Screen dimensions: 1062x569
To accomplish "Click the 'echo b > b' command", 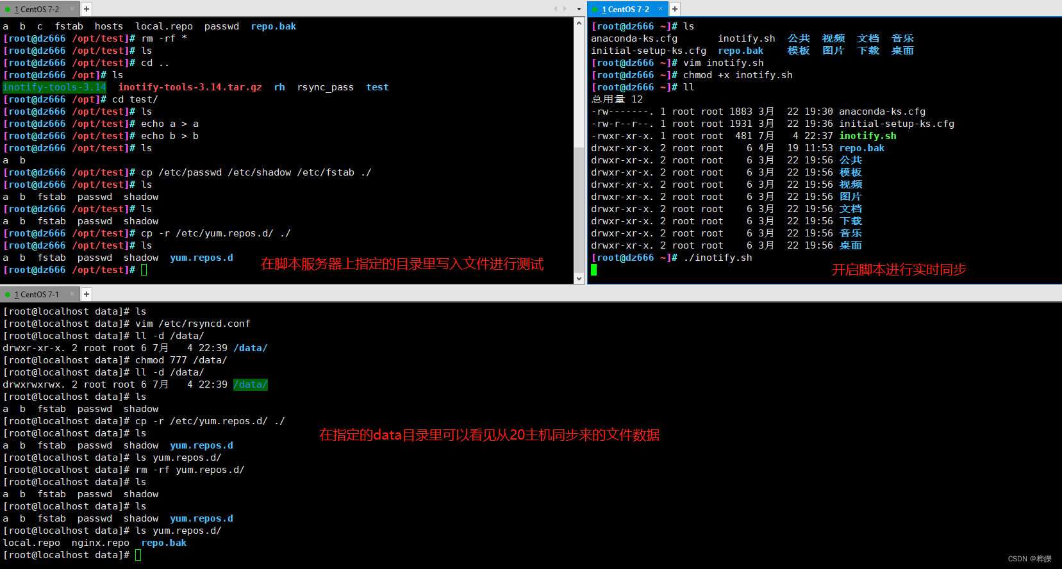I will click(x=170, y=136).
